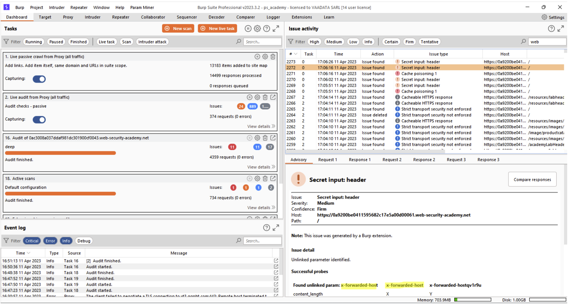Screen dimensions: 570x304
Task: Pause all tasks using the Tasks header icon
Action: (x=248, y=29)
